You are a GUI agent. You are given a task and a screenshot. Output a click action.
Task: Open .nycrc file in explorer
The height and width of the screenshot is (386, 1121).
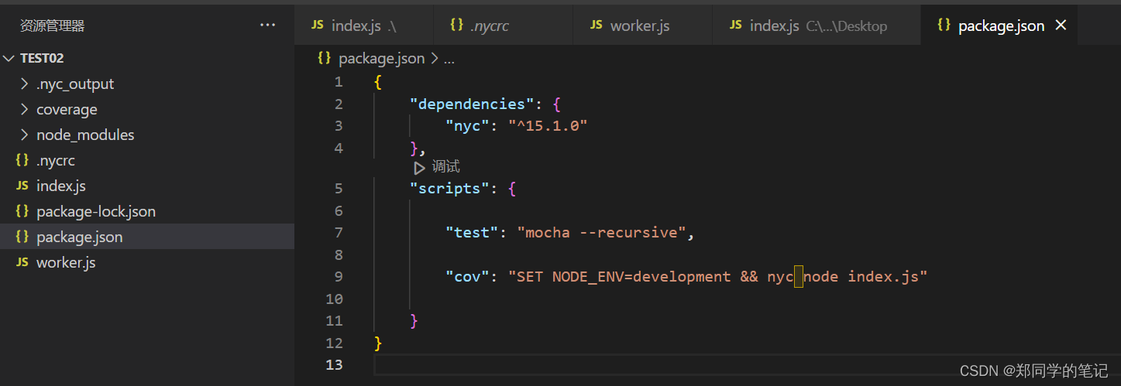click(x=147, y=160)
